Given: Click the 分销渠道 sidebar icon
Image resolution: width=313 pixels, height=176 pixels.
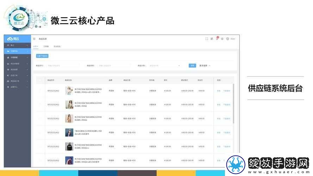Looking at the screenshot, I should coord(8,57).
